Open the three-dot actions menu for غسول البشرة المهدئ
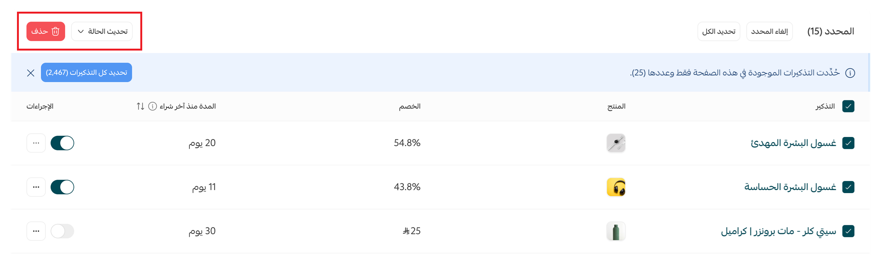 pyautogui.click(x=36, y=143)
